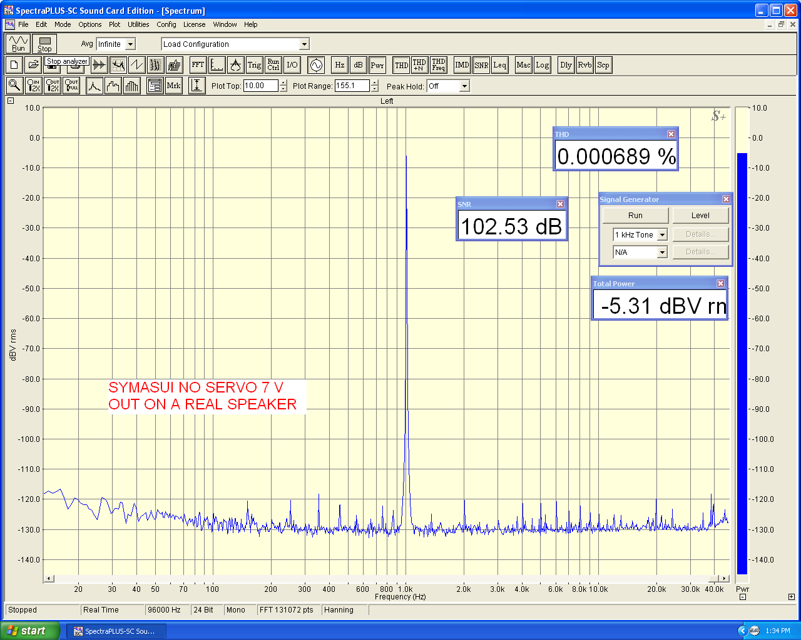This screenshot has height=640, width=801.
Task: Toggle the dB peak amplitude button
Action: click(x=358, y=64)
